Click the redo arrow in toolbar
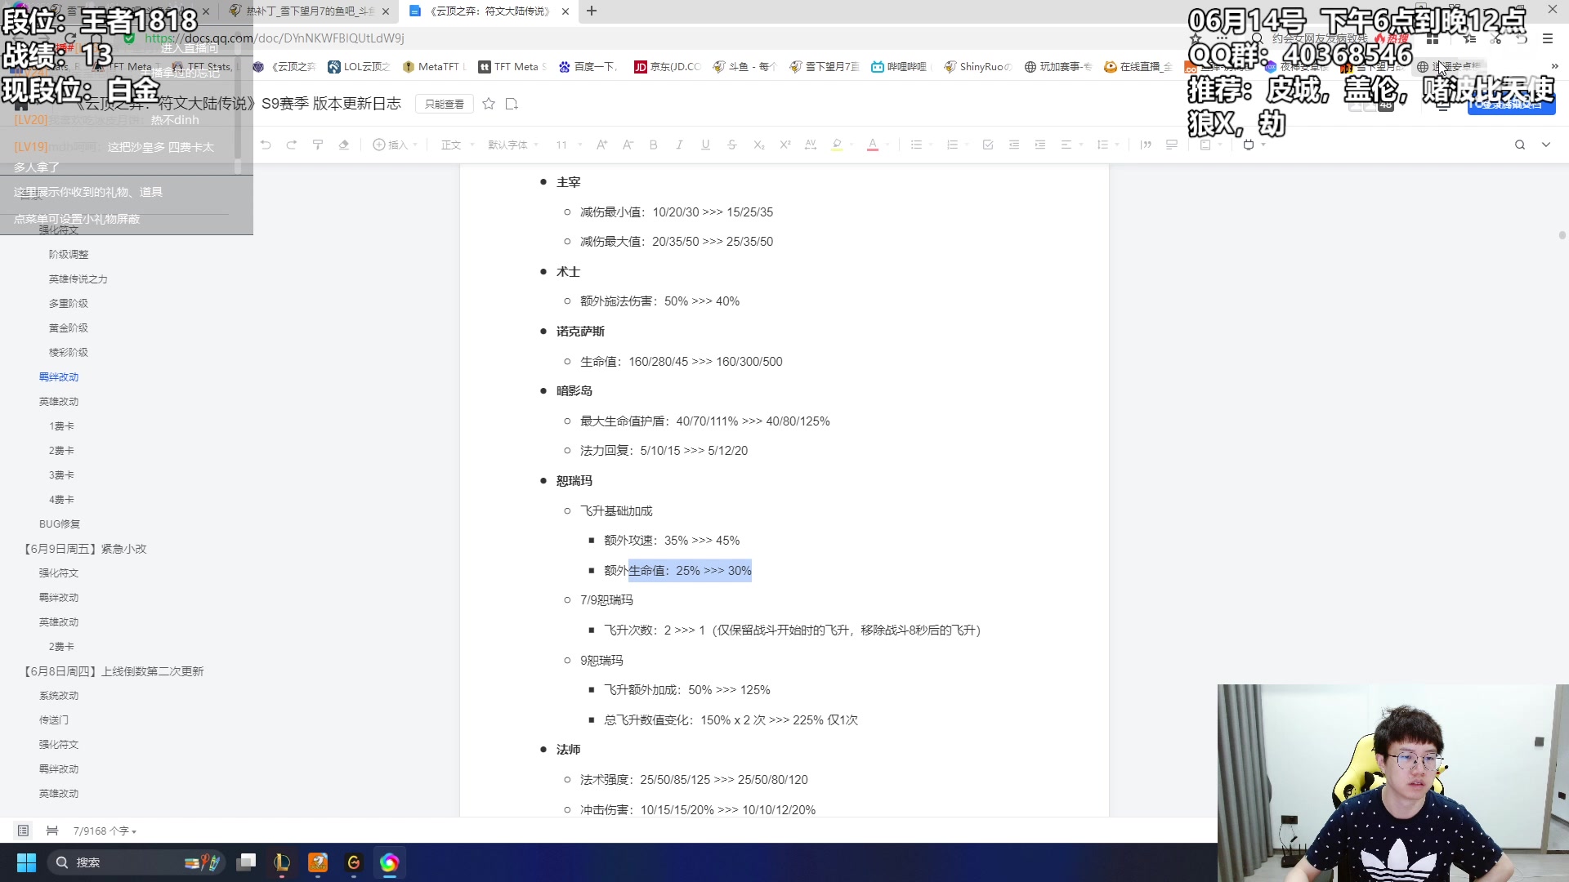The height and width of the screenshot is (882, 1569). pos(292,145)
